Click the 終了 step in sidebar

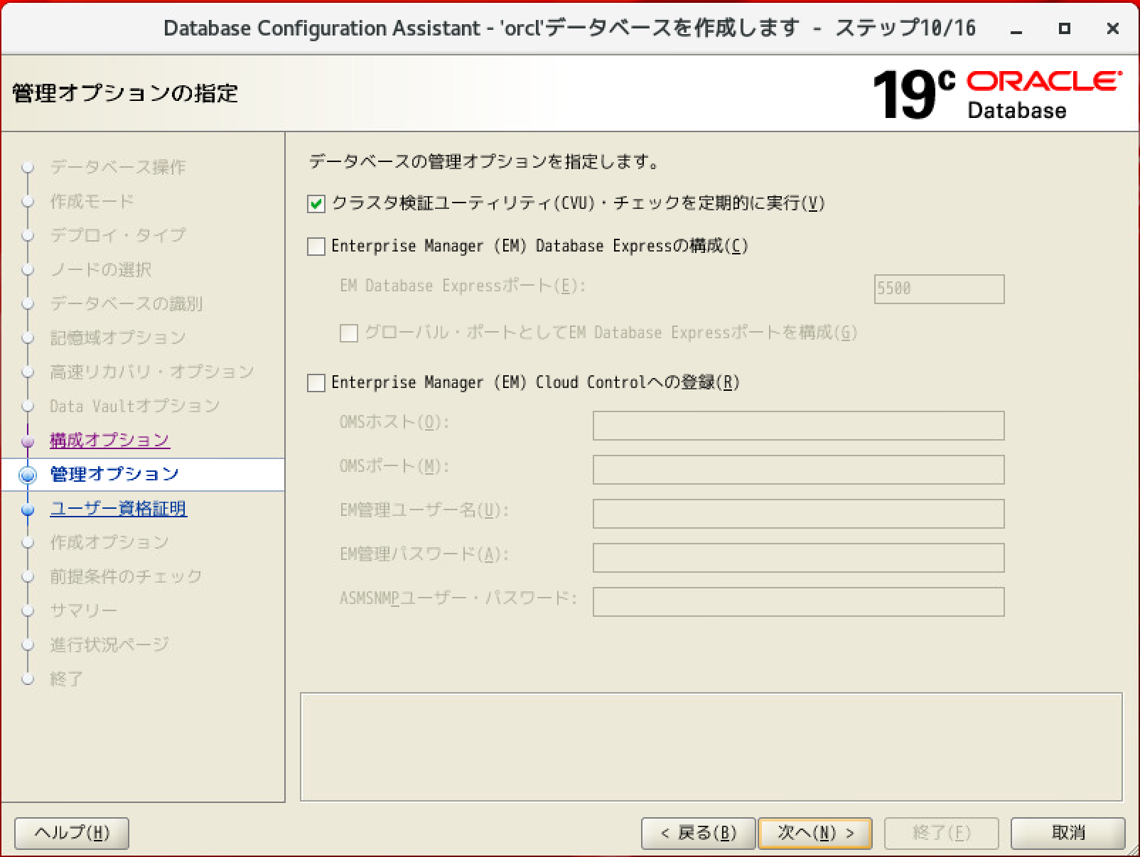coord(66,679)
